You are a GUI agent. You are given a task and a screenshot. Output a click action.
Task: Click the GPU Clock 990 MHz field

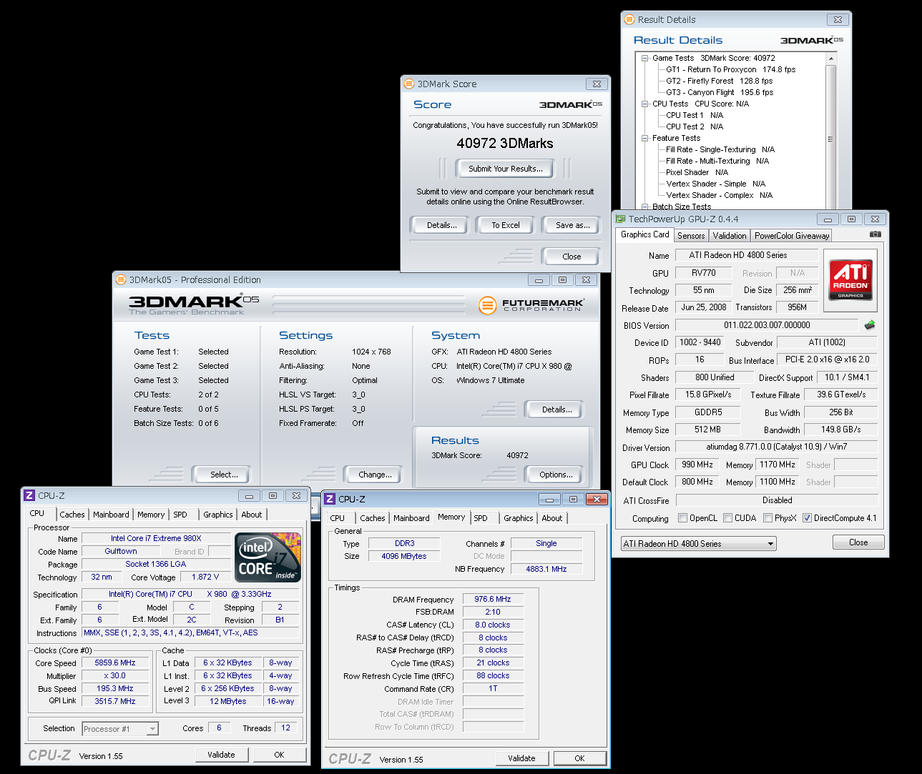coord(697,465)
